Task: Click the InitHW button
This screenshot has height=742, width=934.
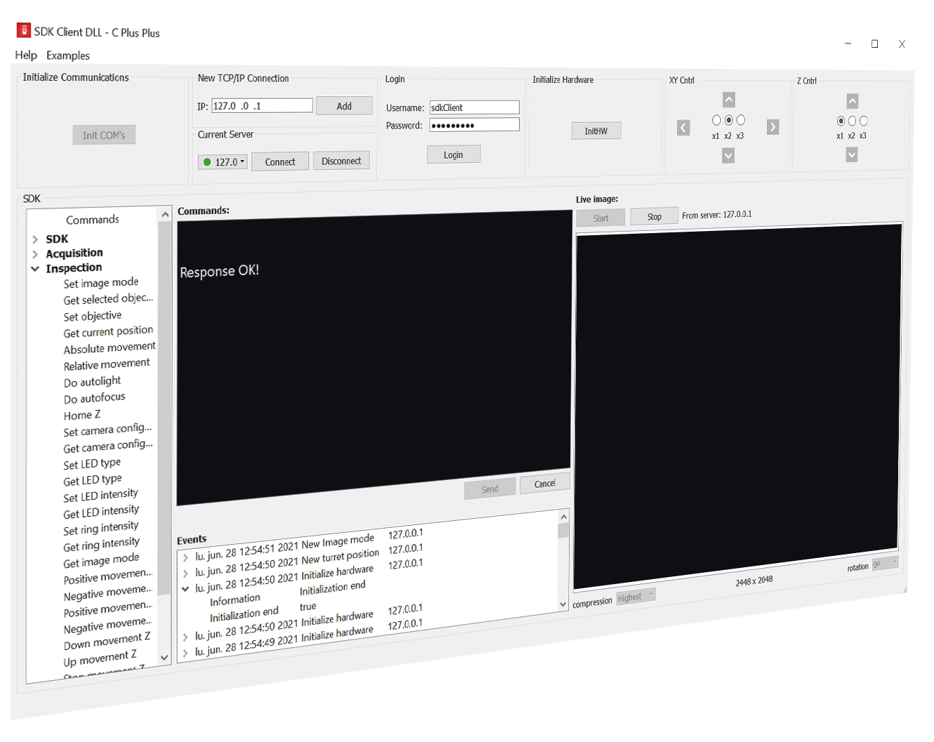Action: (596, 131)
